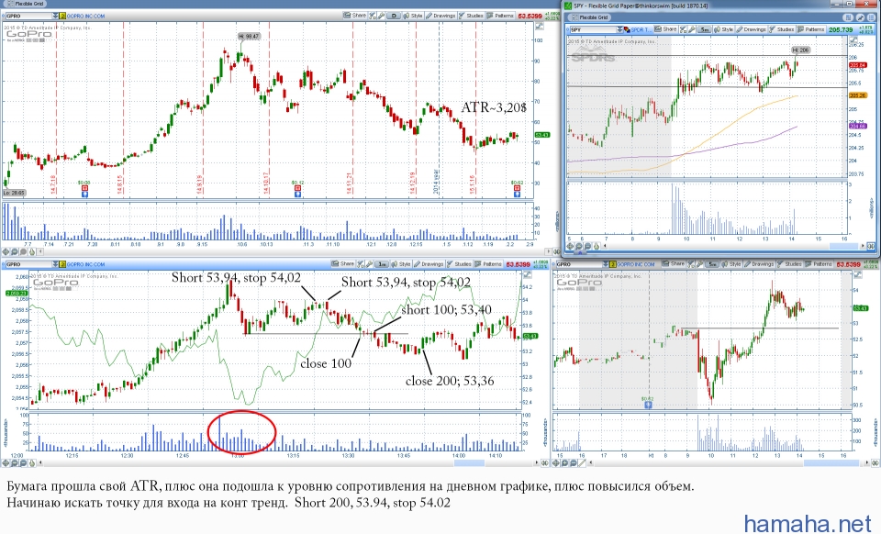Open SPDR T... description link

641,29
